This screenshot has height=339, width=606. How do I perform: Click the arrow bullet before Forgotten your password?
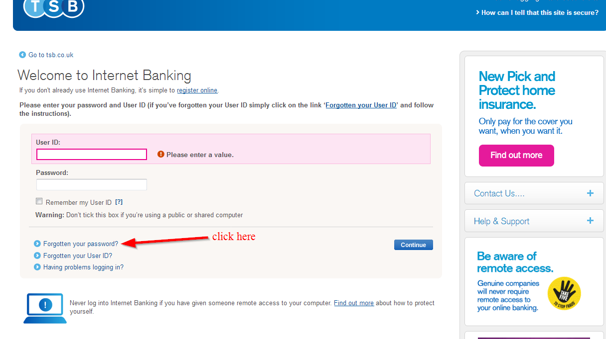tap(37, 244)
